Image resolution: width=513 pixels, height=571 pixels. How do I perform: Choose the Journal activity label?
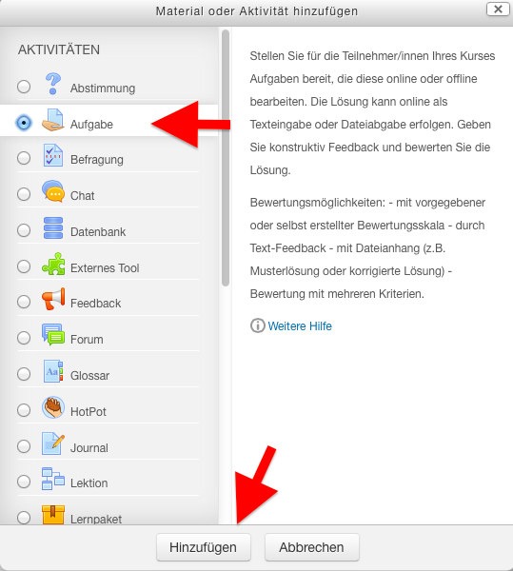click(x=89, y=448)
